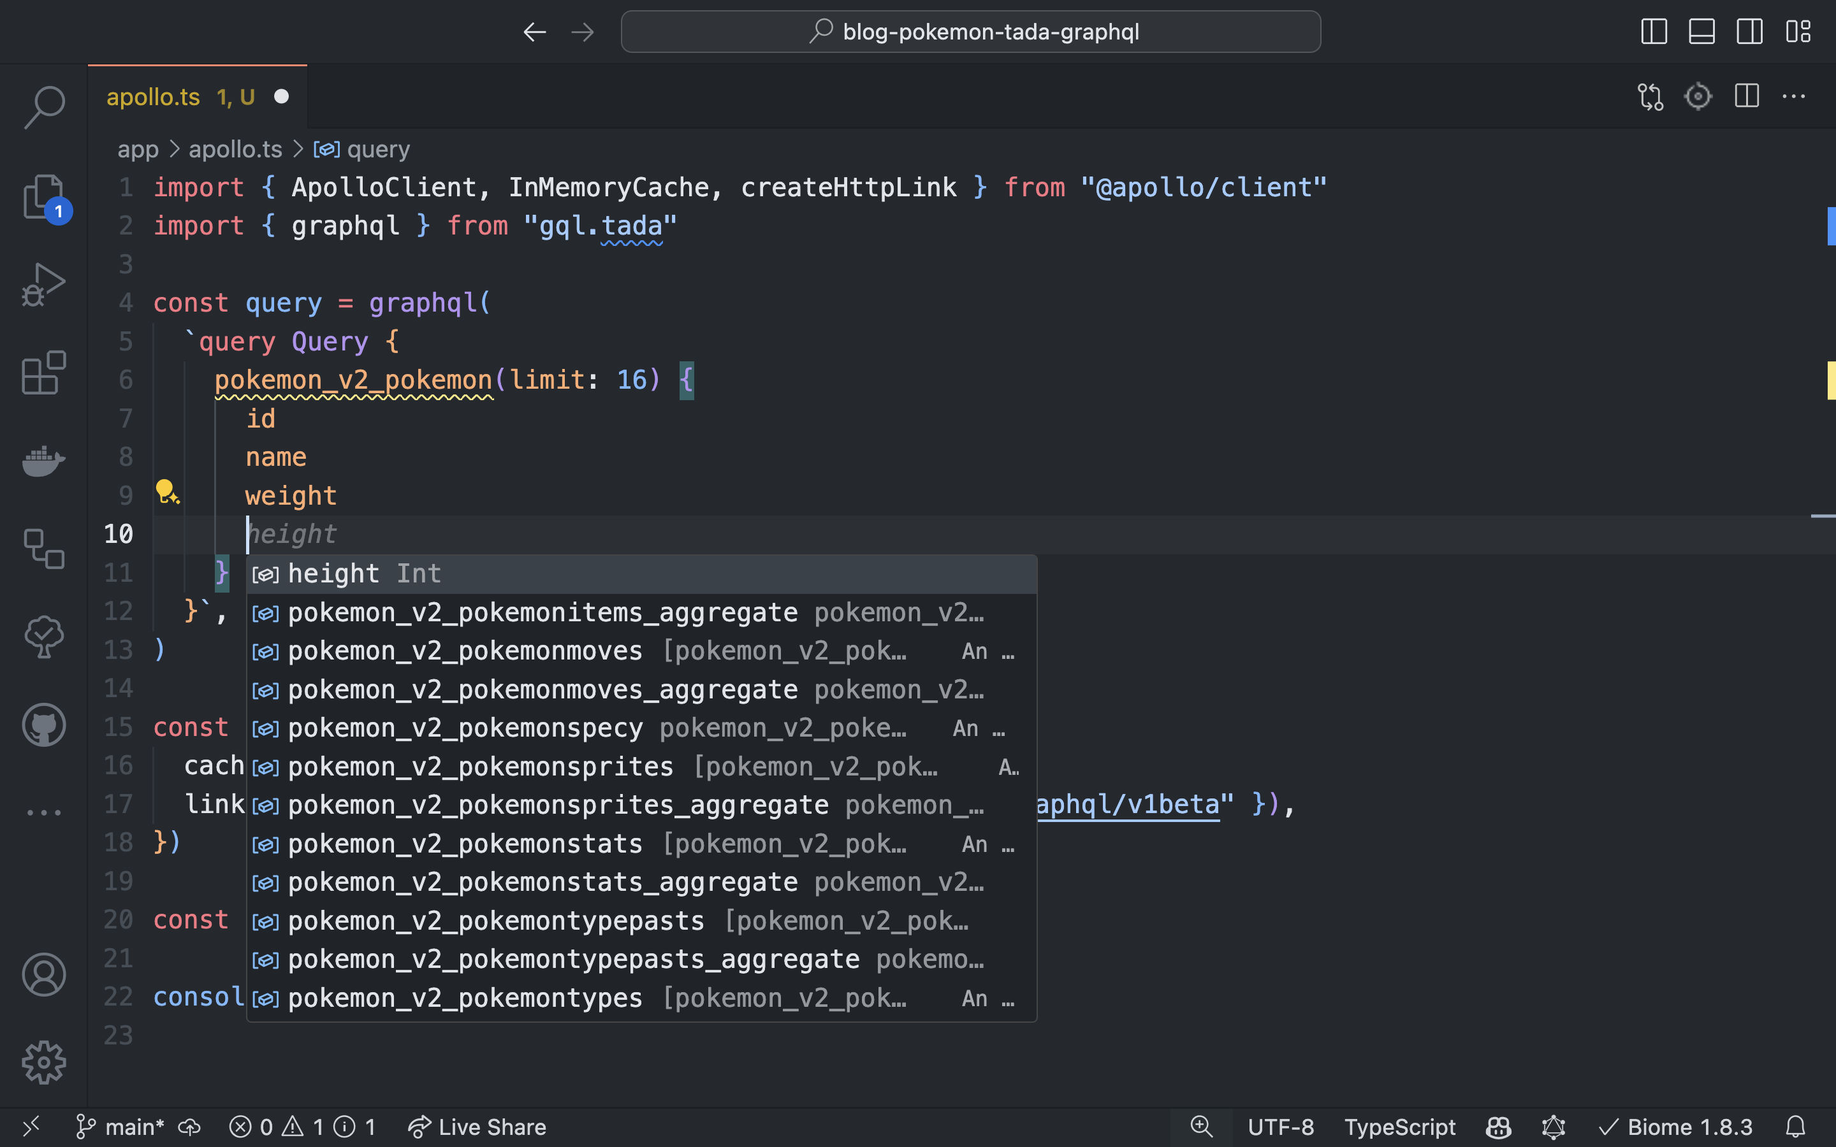Open the app breadcrumb folder
This screenshot has height=1147, width=1836.
pyautogui.click(x=138, y=150)
